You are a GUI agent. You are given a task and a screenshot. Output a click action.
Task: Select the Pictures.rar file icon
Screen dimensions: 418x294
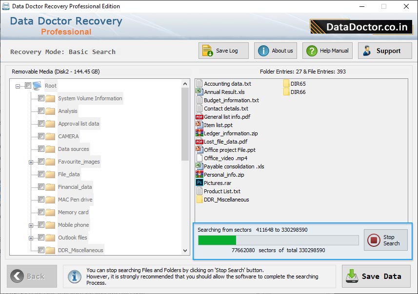[x=199, y=183]
